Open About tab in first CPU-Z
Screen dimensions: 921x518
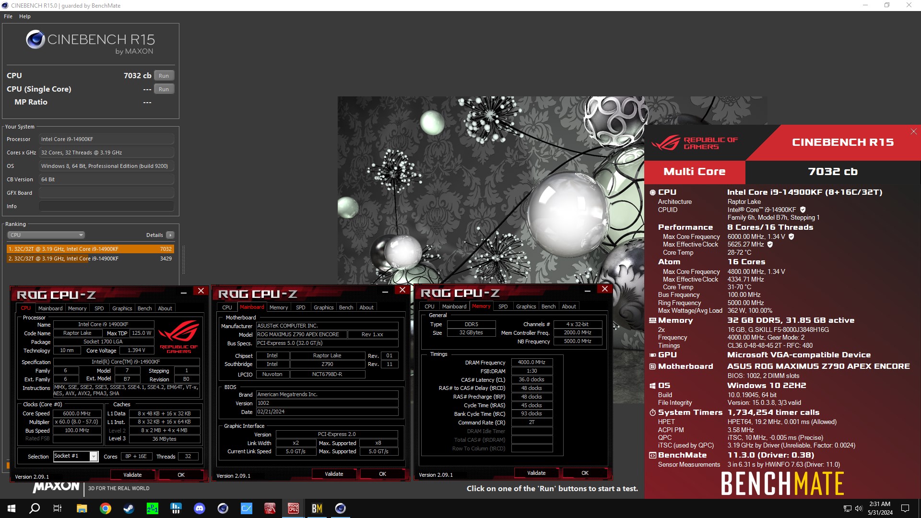tap(165, 308)
